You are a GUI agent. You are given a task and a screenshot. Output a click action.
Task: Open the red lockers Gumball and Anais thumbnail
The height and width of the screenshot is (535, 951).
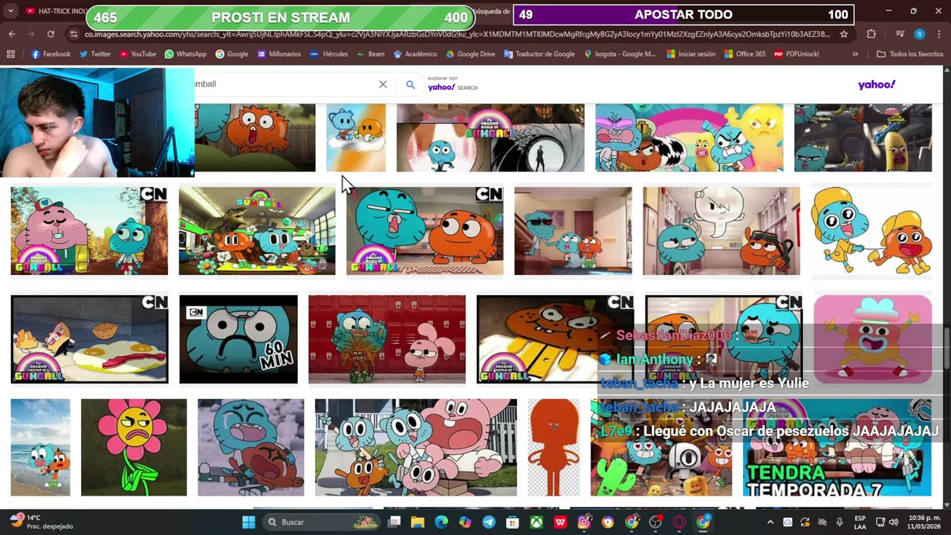click(387, 340)
